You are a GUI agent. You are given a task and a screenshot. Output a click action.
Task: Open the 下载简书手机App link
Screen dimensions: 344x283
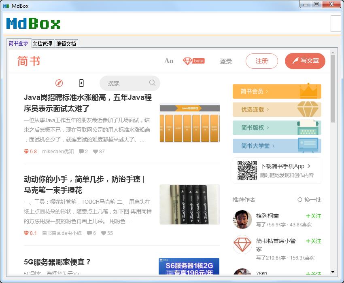282,166
